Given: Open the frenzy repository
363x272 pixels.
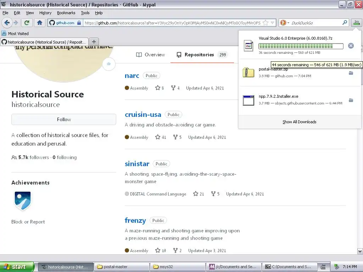Looking at the screenshot, I should click(135, 220).
